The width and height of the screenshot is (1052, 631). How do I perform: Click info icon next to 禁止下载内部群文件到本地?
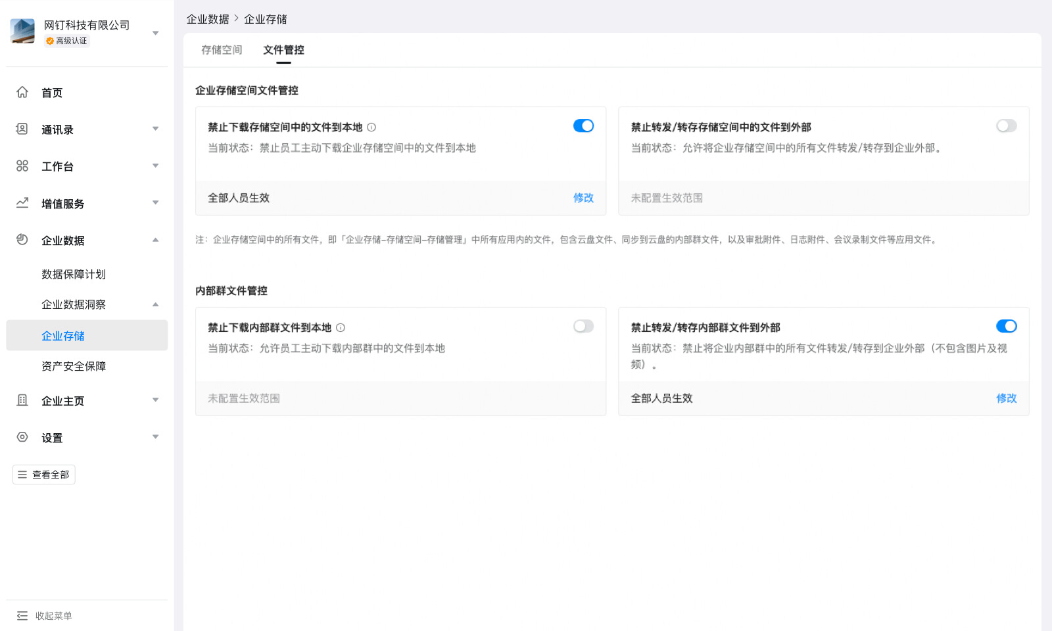[341, 328]
